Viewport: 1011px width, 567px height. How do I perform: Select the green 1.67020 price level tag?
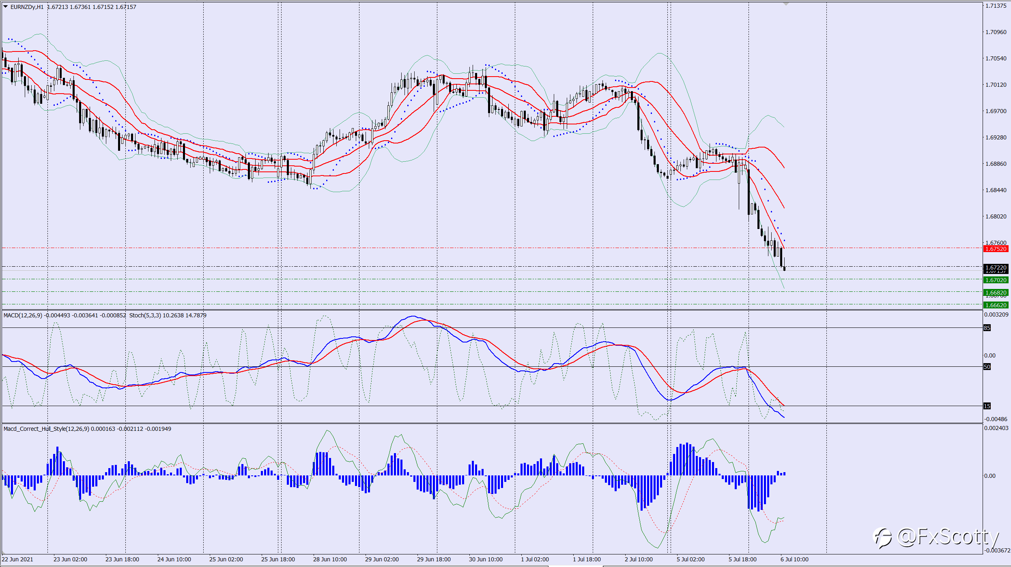(x=996, y=280)
